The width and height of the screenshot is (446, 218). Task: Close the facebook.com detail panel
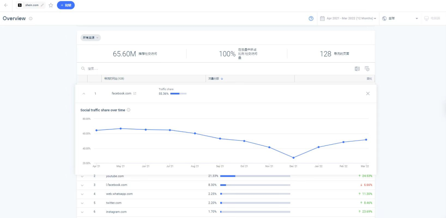point(368,94)
